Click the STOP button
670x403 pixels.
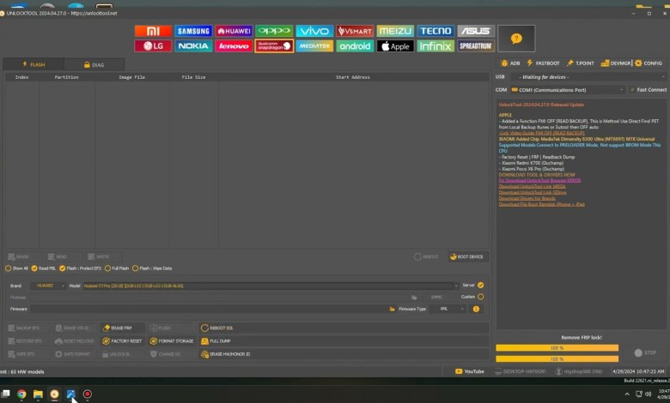(x=646, y=352)
